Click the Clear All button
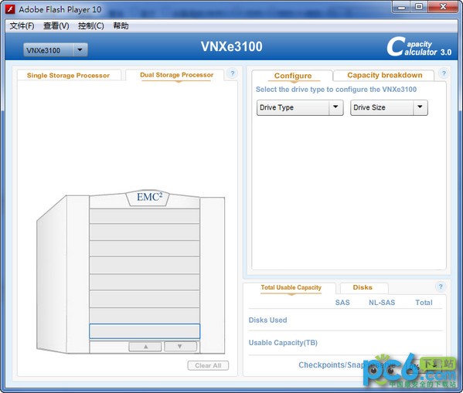The width and height of the screenshot is (463, 393). (208, 365)
